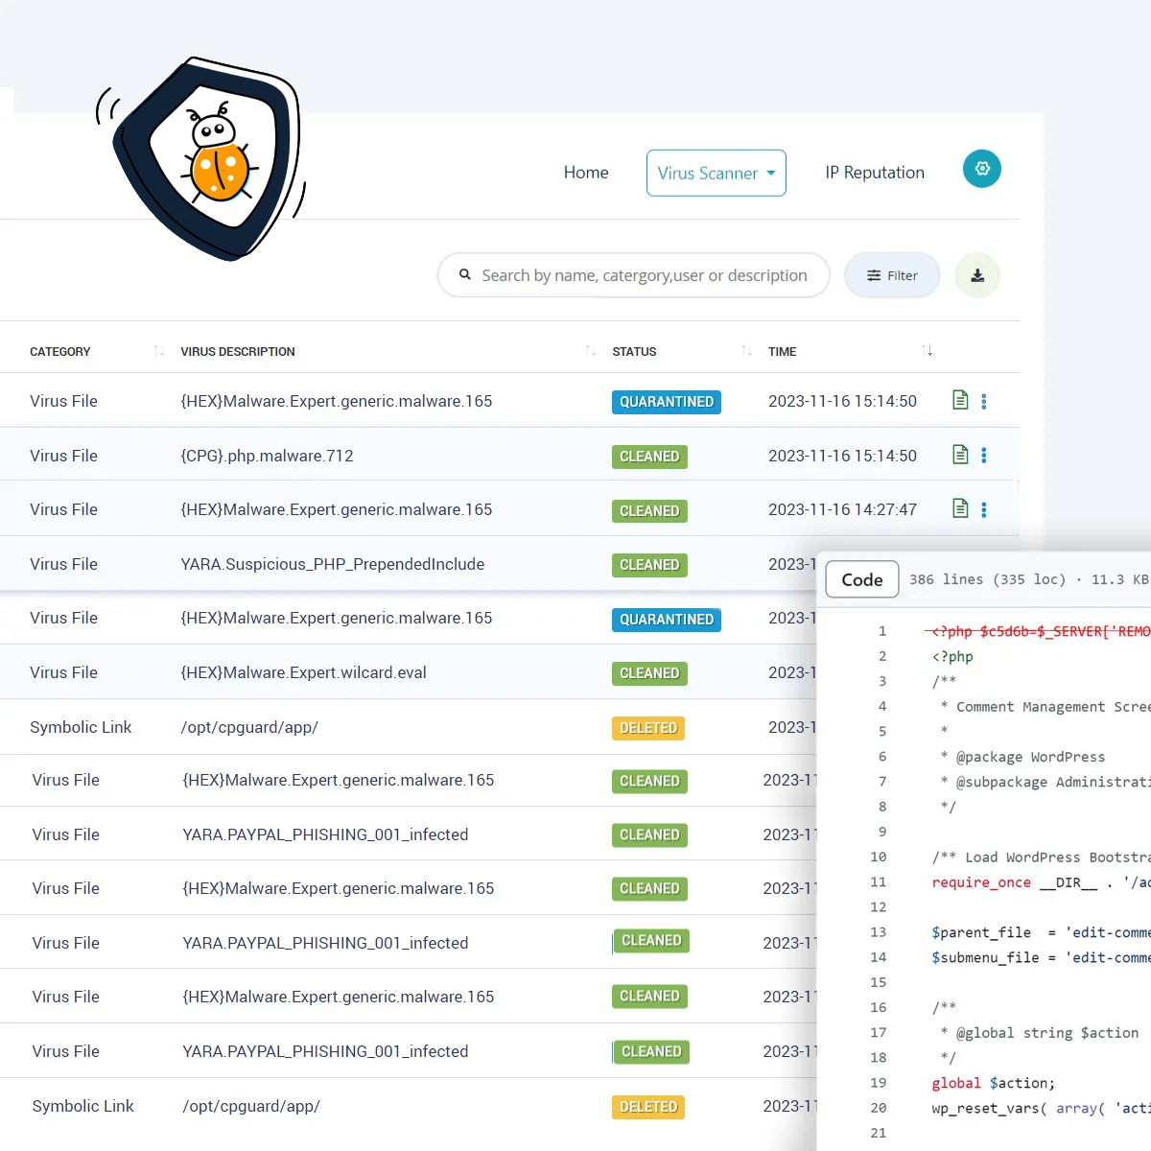Open three-dot menu for {CPG}.php.malware.712 row
Image resolution: width=1151 pixels, height=1151 pixels.
coord(984,455)
